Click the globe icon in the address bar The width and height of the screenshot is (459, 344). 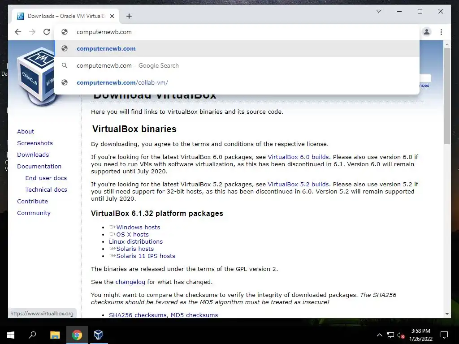click(x=65, y=32)
